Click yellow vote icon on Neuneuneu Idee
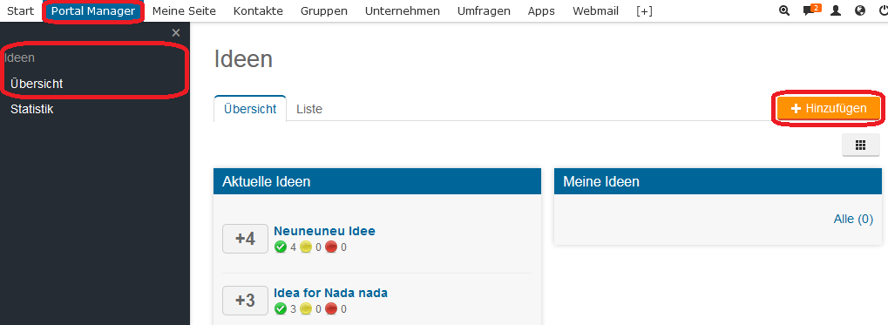The height and width of the screenshot is (325, 888). pos(306,247)
